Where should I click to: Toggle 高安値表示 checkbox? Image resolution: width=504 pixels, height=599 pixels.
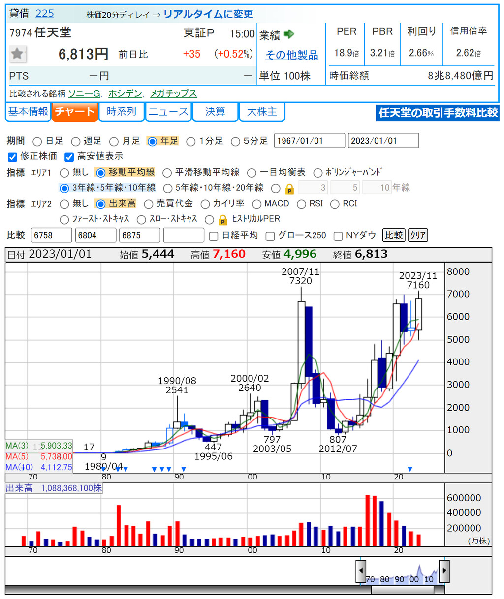pos(69,157)
